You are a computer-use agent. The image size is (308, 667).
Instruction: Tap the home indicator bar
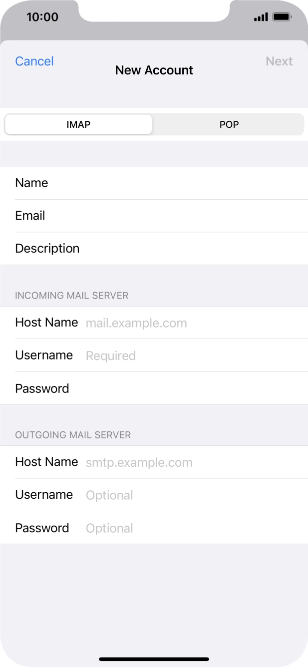[x=154, y=659]
